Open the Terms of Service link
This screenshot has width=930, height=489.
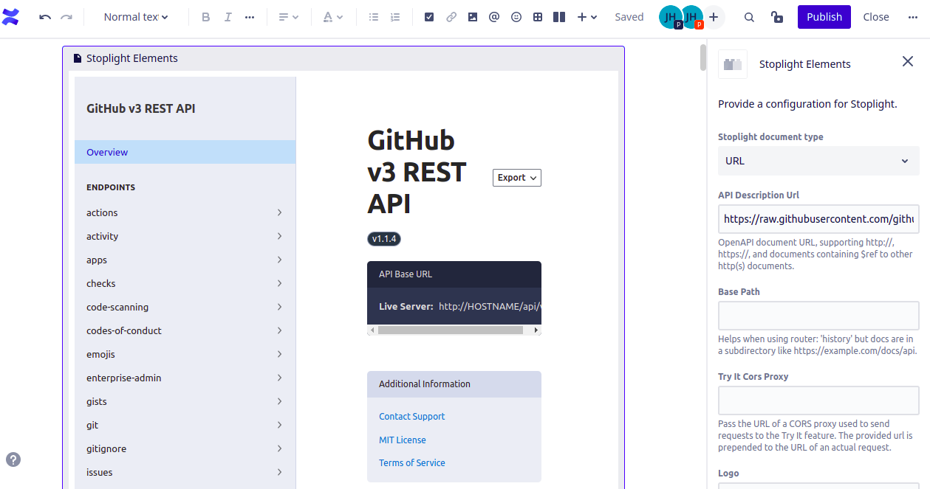(x=412, y=463)
